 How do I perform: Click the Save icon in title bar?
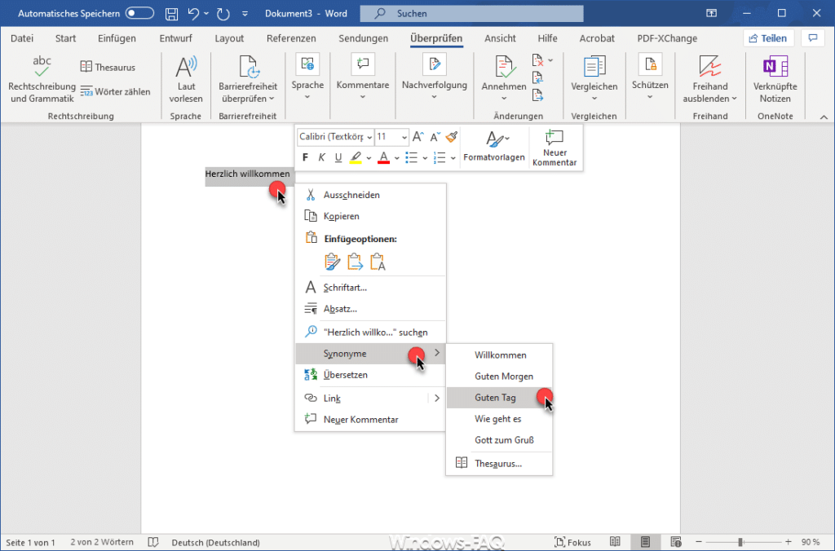171,13
